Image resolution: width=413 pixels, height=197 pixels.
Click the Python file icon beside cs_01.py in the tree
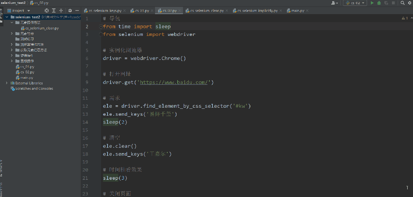point(18,67)
